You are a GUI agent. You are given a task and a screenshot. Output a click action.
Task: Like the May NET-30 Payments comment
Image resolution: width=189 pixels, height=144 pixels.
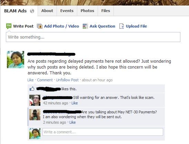(72, 122)
